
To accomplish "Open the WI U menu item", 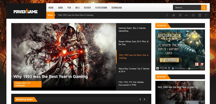I will (x=77, y=8).
